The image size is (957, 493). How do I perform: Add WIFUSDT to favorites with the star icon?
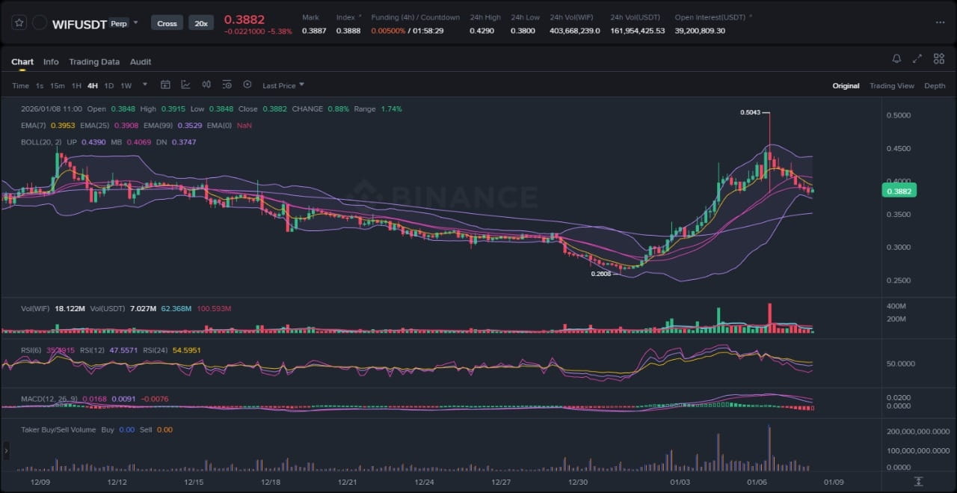[19, 22]
